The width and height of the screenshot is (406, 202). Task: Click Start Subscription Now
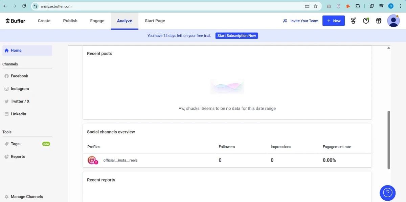pyautogui.click(x=236, y=35)
